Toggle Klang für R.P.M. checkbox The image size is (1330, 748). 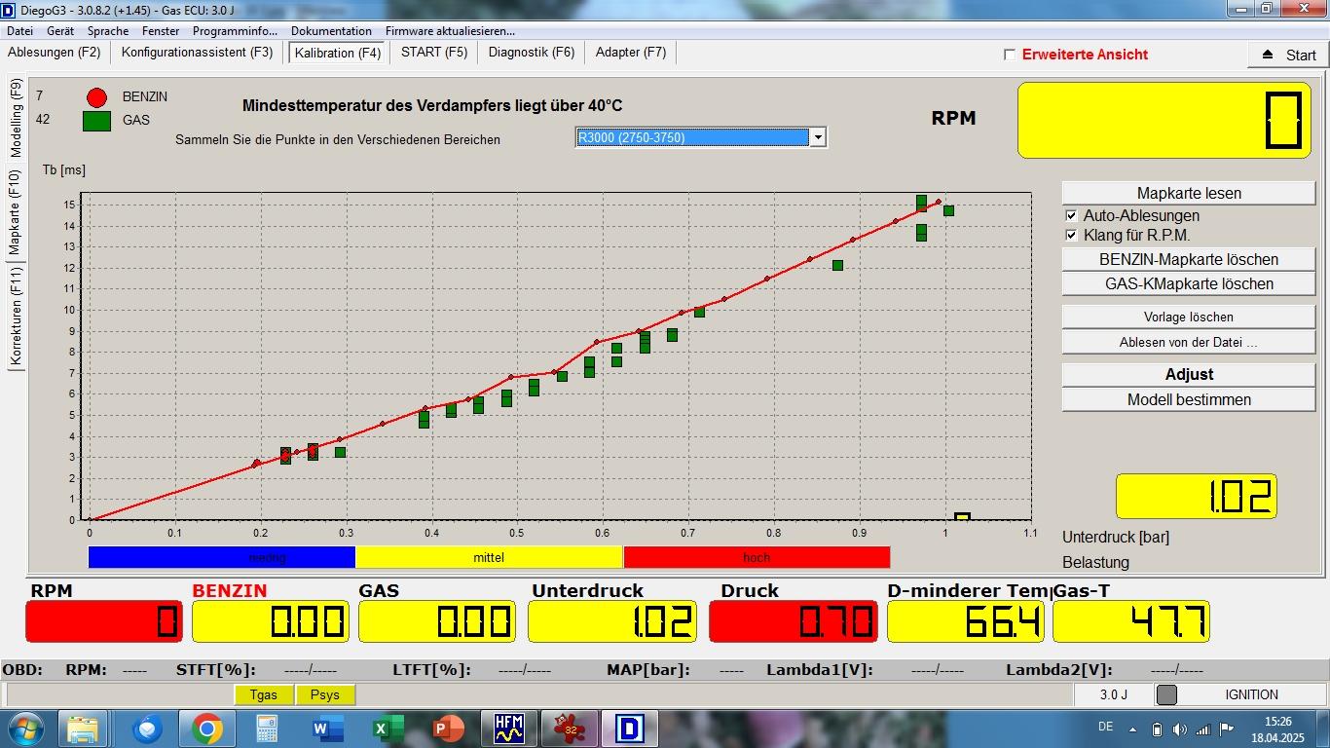[x=1071, y=235]
